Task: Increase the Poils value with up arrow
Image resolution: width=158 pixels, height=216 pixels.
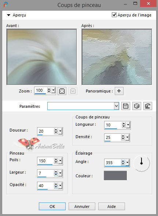Action: pos(56,159)
